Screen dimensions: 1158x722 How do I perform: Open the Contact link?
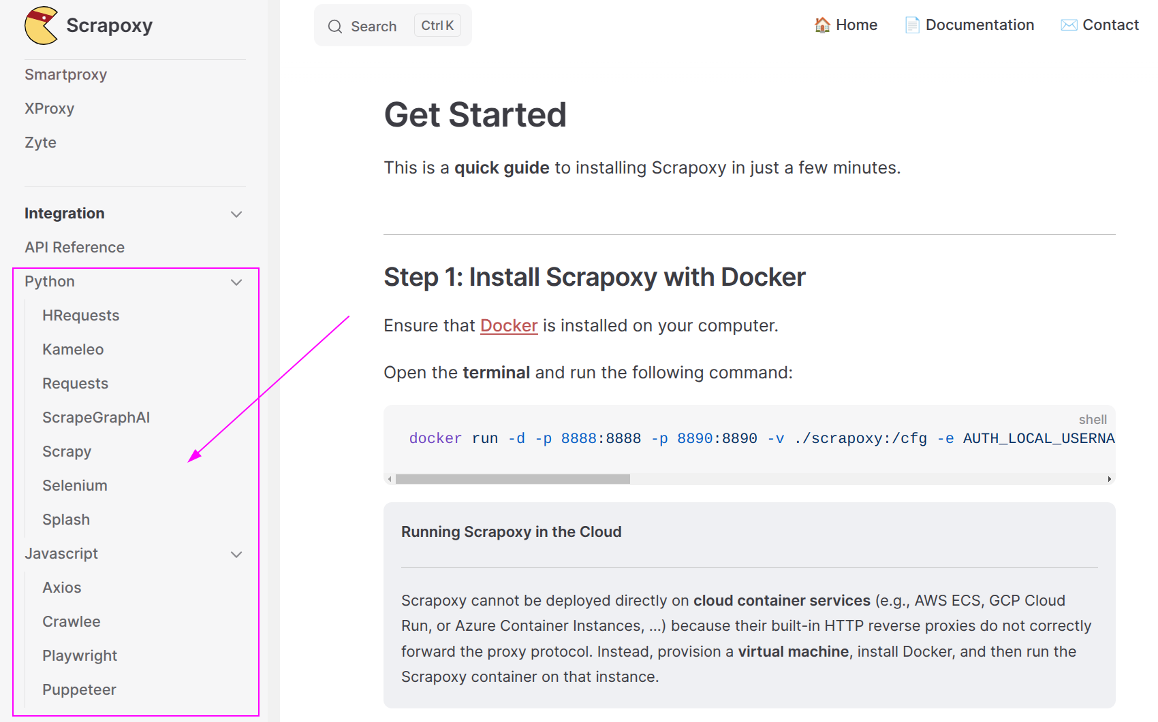click(1099, 25)
